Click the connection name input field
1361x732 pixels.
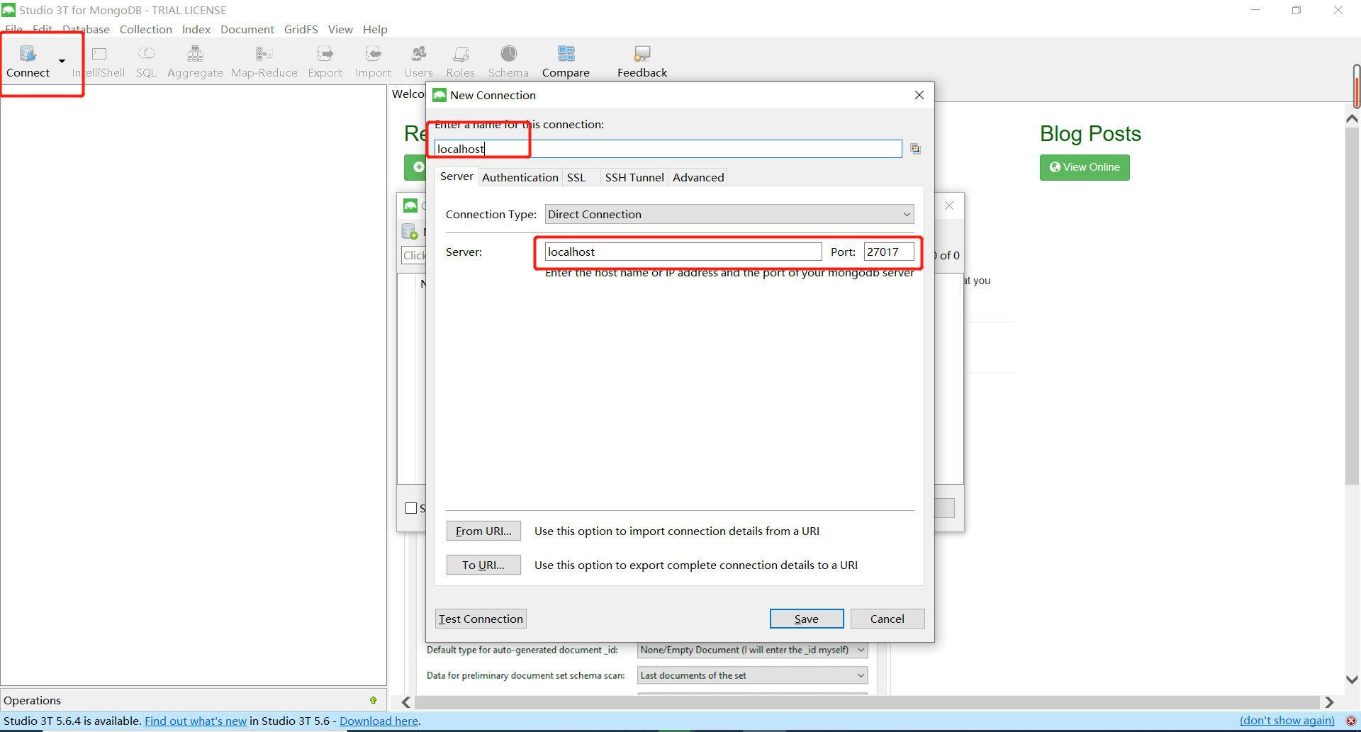[668, 149]
